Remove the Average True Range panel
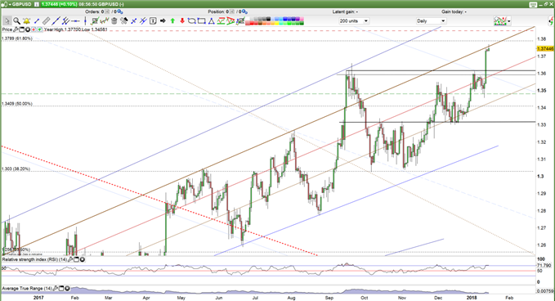Image resolution: width=555 pixels, height=301 pixels. pos(67,288)
